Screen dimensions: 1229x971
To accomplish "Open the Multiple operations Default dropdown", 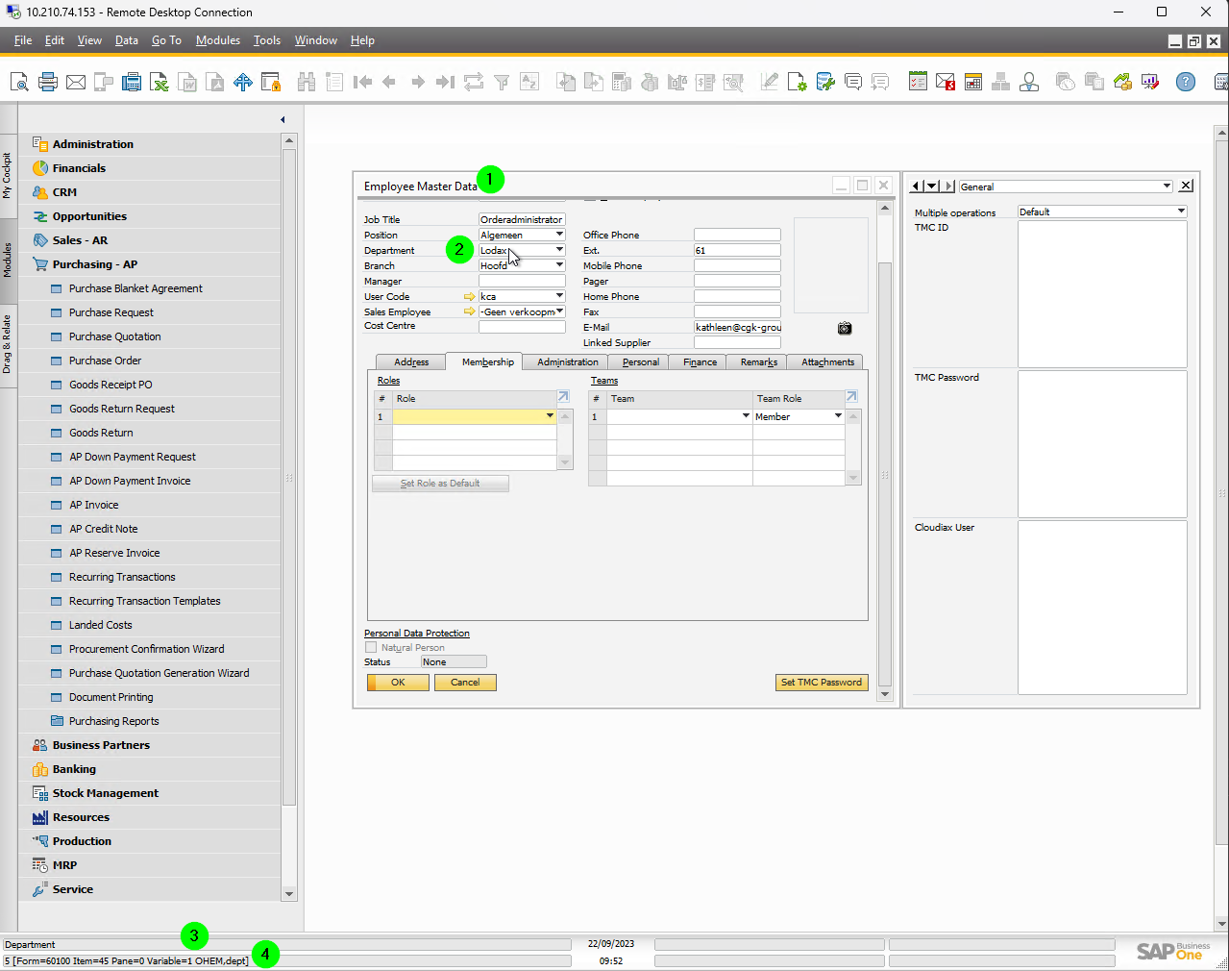I will [1181, 212].
